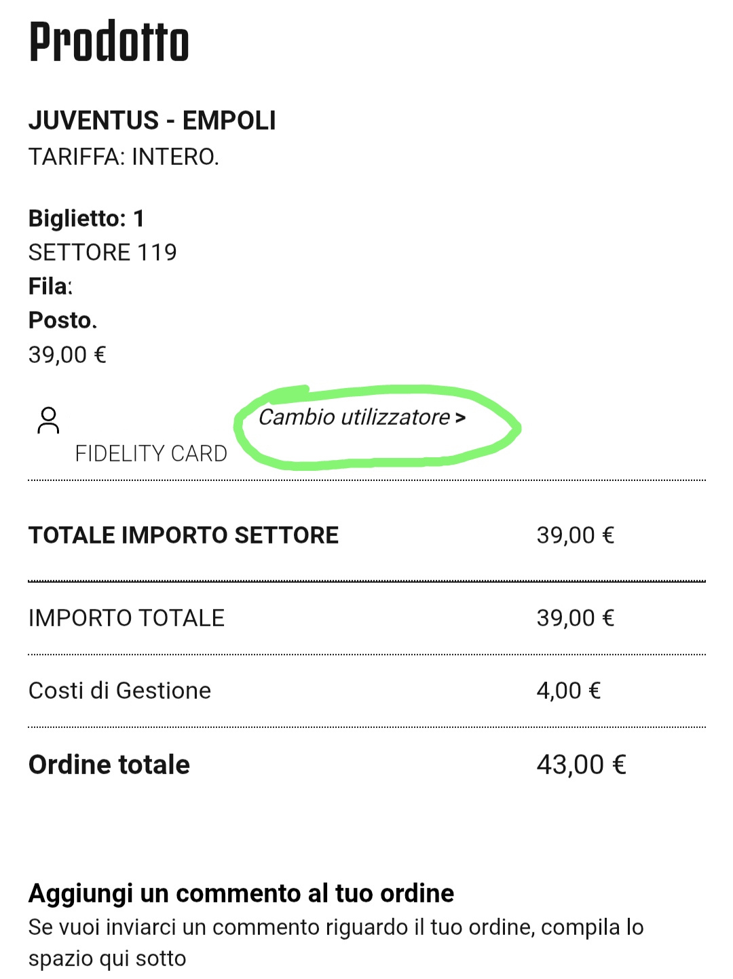Click the comment instructions text below the heading
733x979 pixels.
coord(336,942)
